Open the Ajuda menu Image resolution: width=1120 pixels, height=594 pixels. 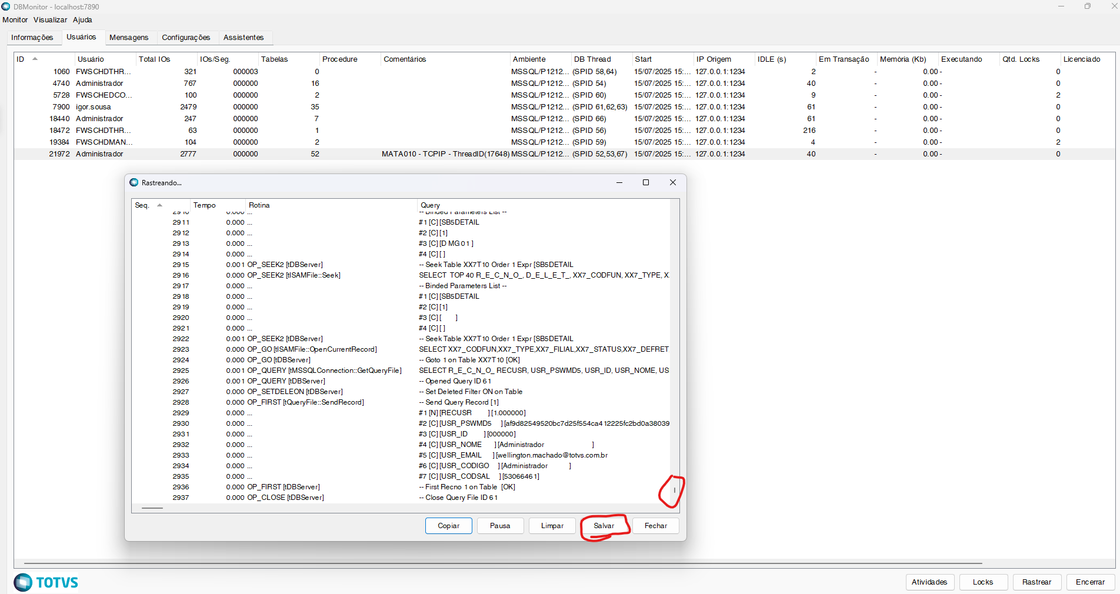82,19
